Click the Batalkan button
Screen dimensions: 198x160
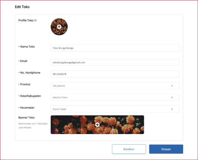129,149
